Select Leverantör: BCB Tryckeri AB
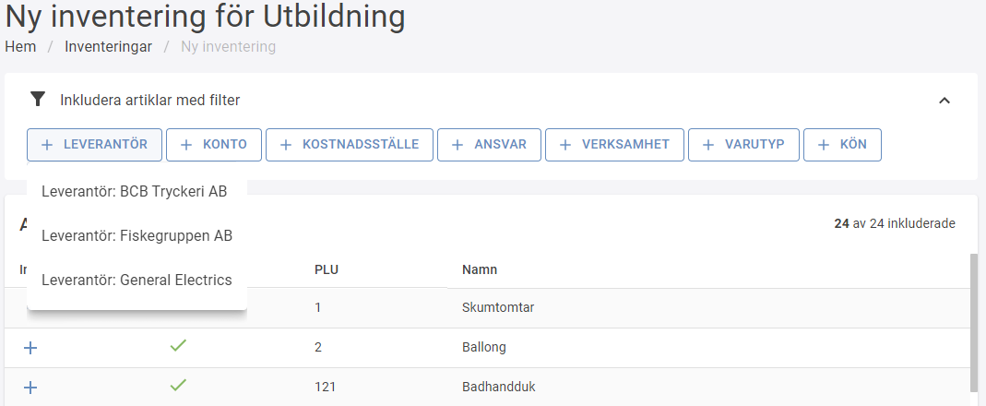 pos(135,192)
